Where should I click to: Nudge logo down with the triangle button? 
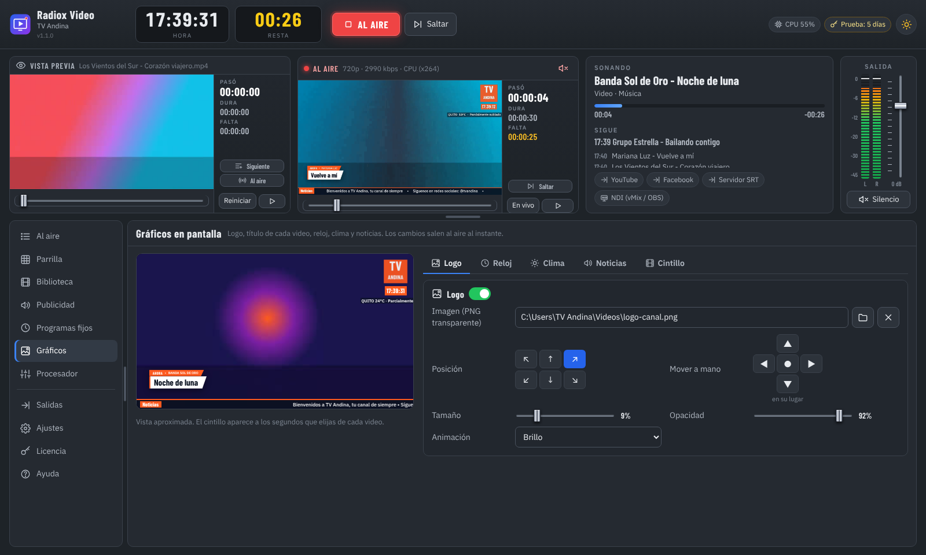tap(788, 384)
